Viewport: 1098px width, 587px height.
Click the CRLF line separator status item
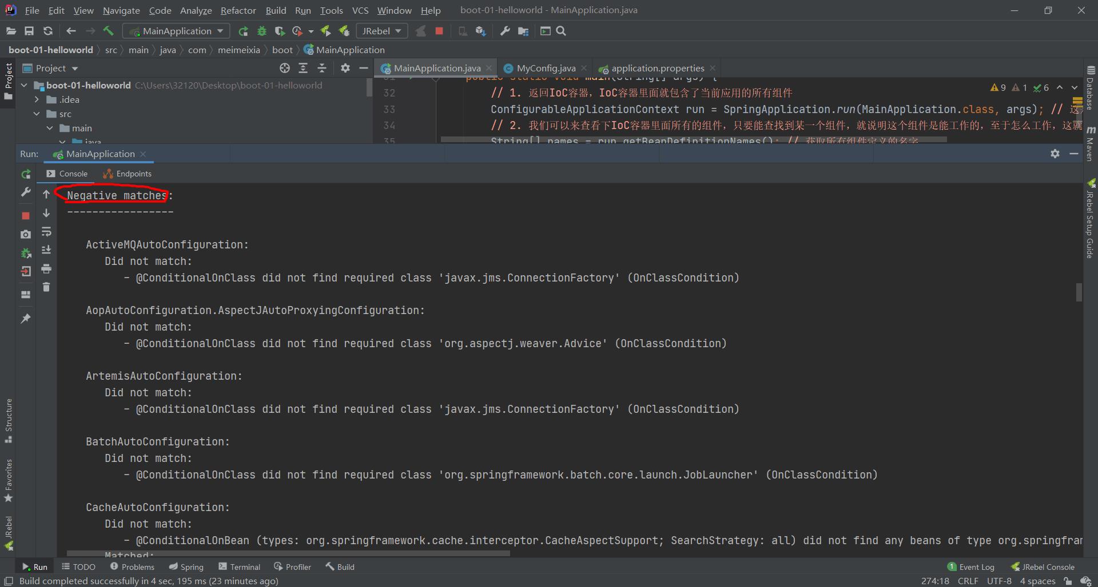coord(968,581)
